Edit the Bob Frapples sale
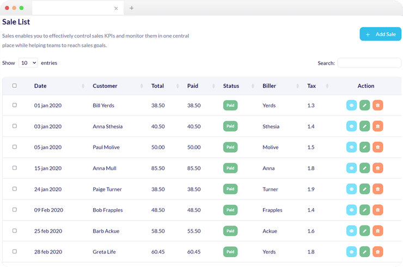The height and width of the screenshot is (267, 403). 364,210
